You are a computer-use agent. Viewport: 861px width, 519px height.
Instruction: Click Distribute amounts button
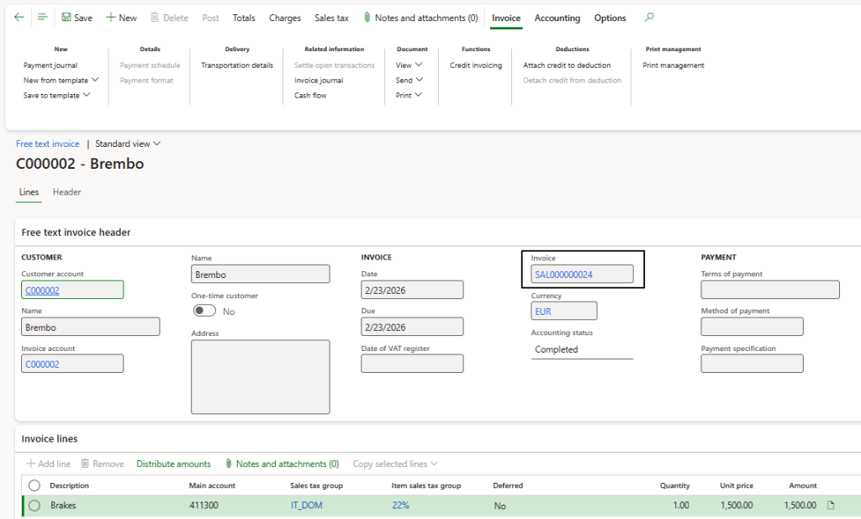[x=173, y=464]
